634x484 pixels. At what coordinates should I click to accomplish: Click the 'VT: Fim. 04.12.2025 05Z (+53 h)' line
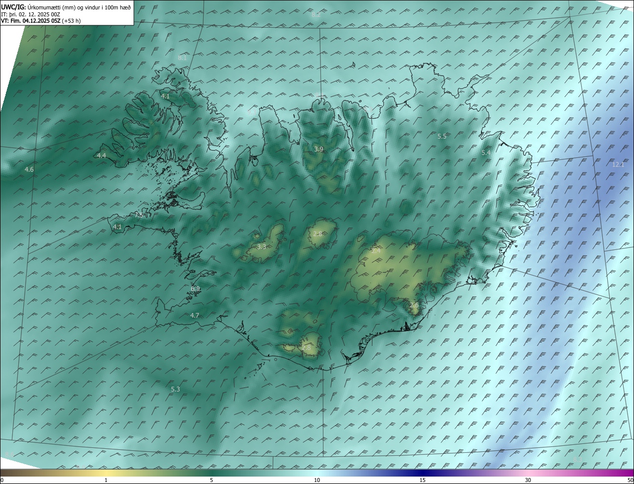coord(41,21)
